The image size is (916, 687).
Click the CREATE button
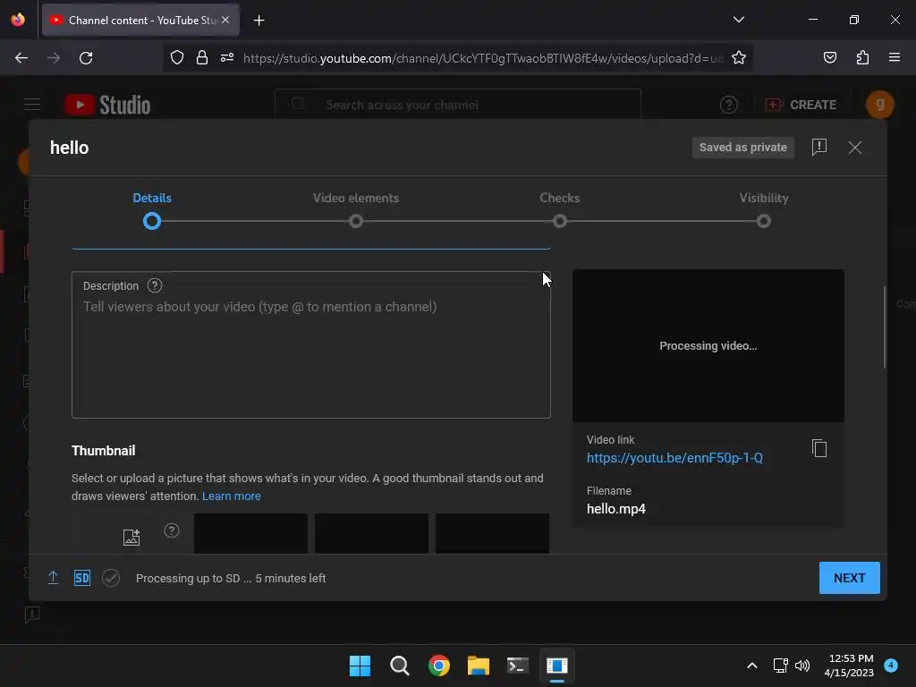click(x=801, y=105)
